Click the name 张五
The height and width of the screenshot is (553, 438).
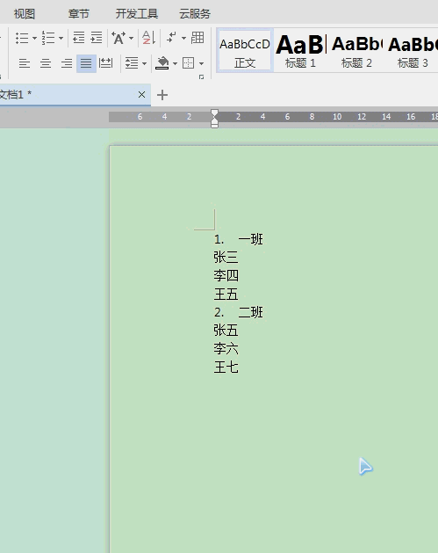click(x=226, y=331)
